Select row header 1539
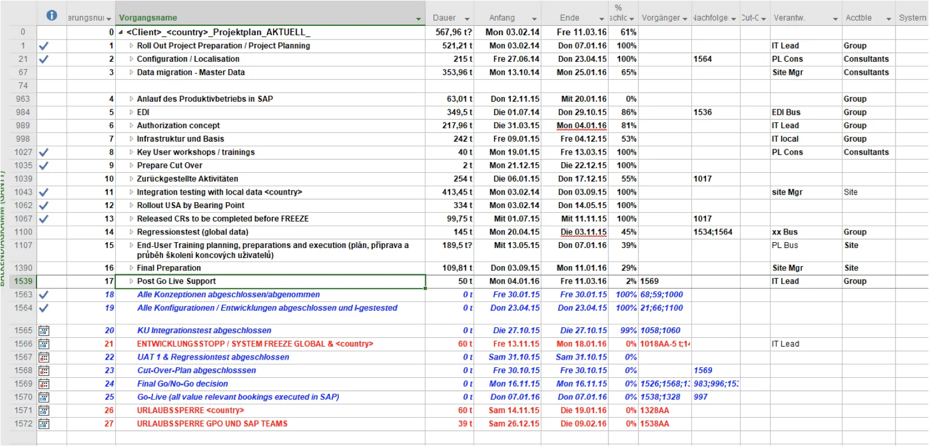The image size is (929, 446). pyautogui.click(x=23, y=281)
